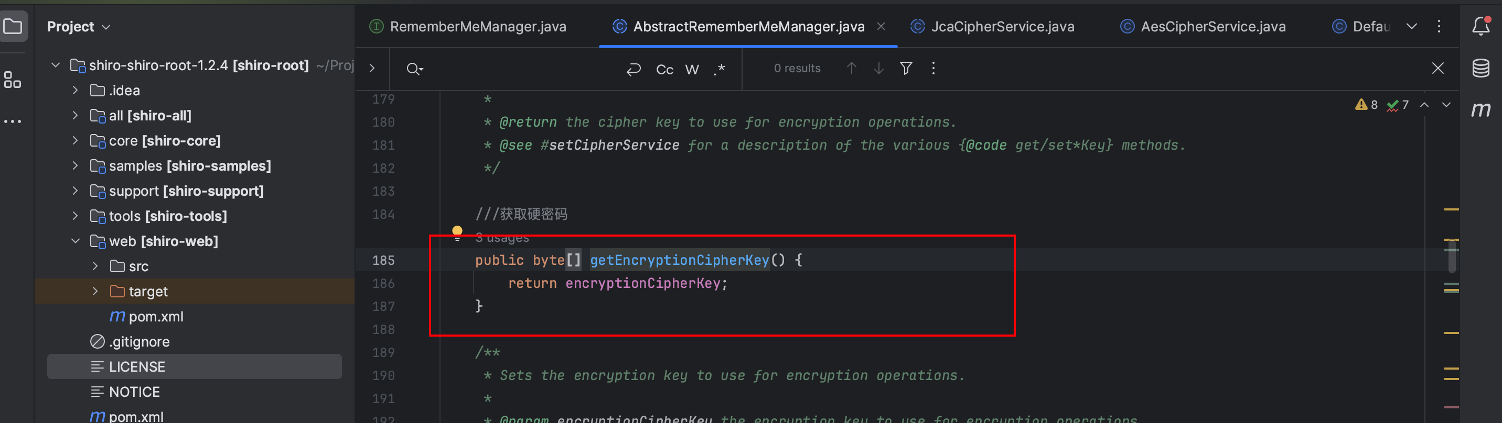Expand the all [shiro-all] module
The image size is (1502, 423).
(x=74, y=115)
